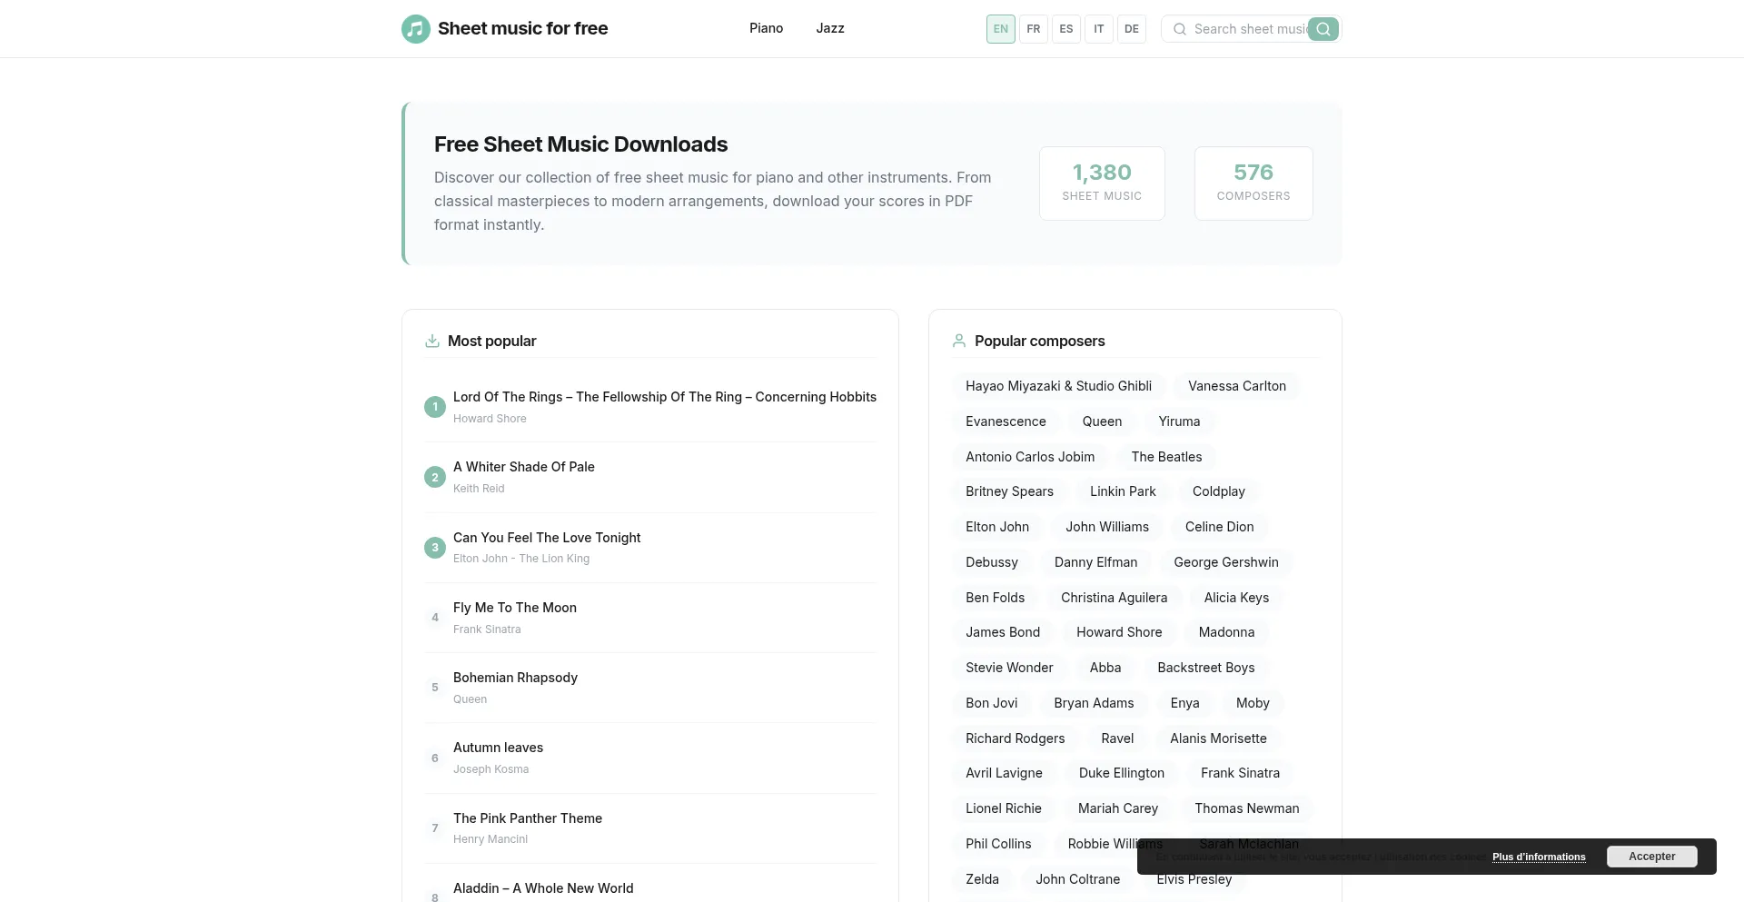
Task: Switch language to ES
Action: tap(1066, 29)
